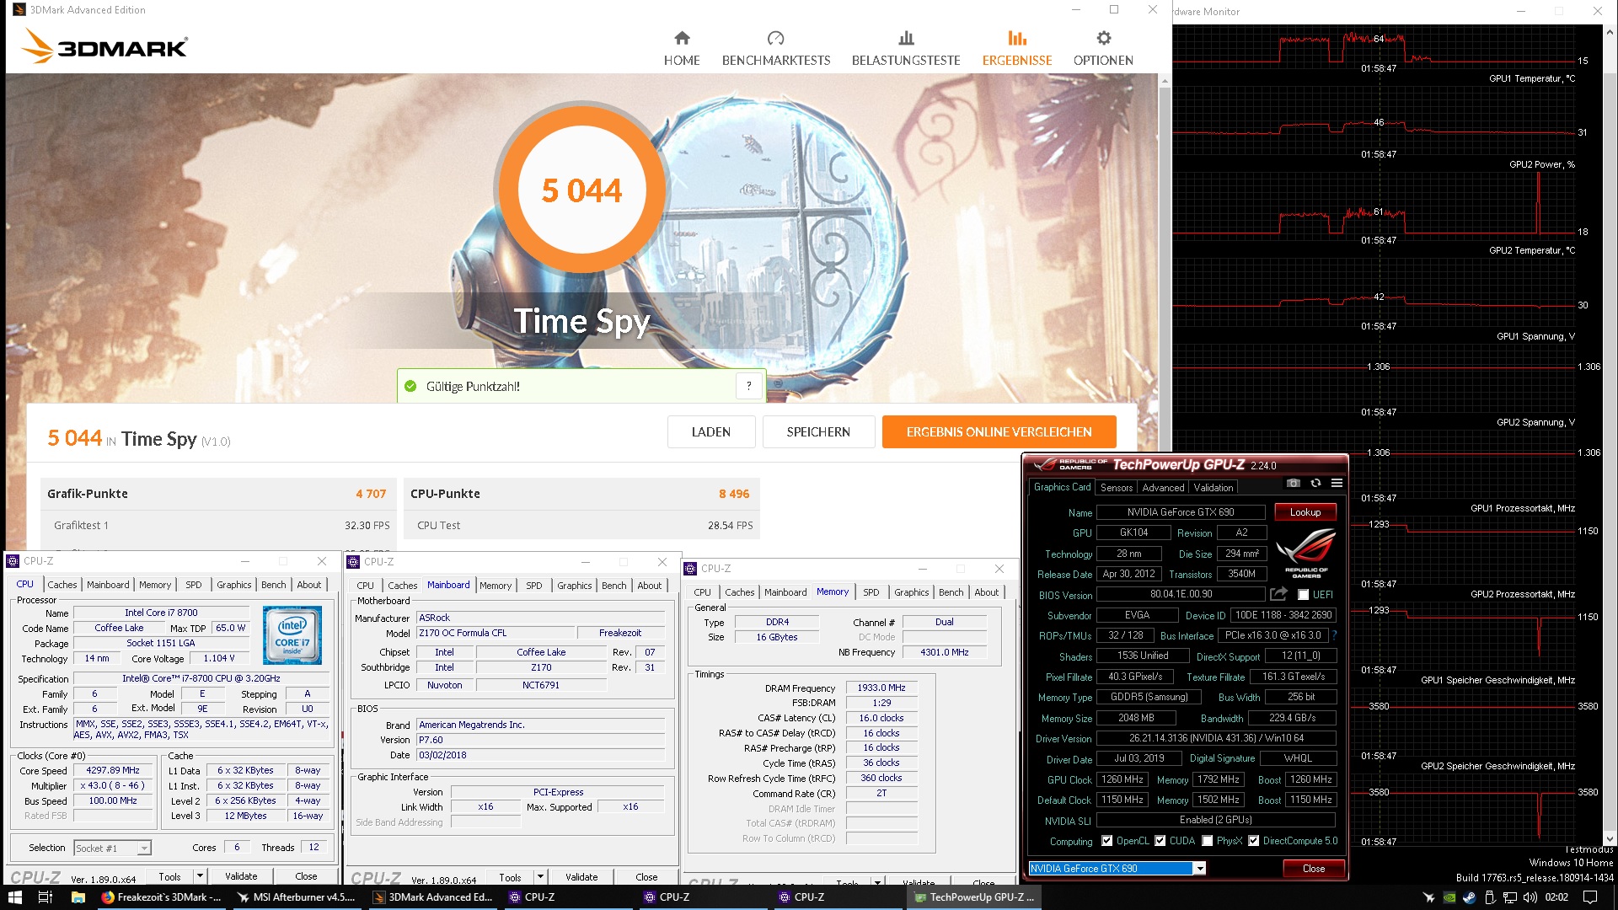Expand Tools dropdown arrow in Mainboard CPU-Z
The height and width of the screenshot is (910, 1618).
click(541, 877)
